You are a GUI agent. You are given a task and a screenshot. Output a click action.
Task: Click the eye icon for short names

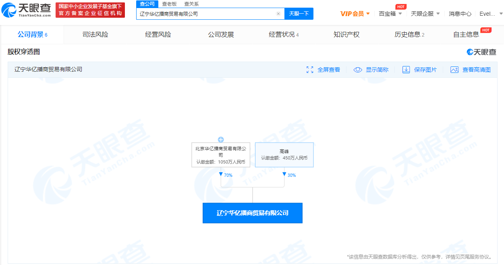click(x=358, y=70)
